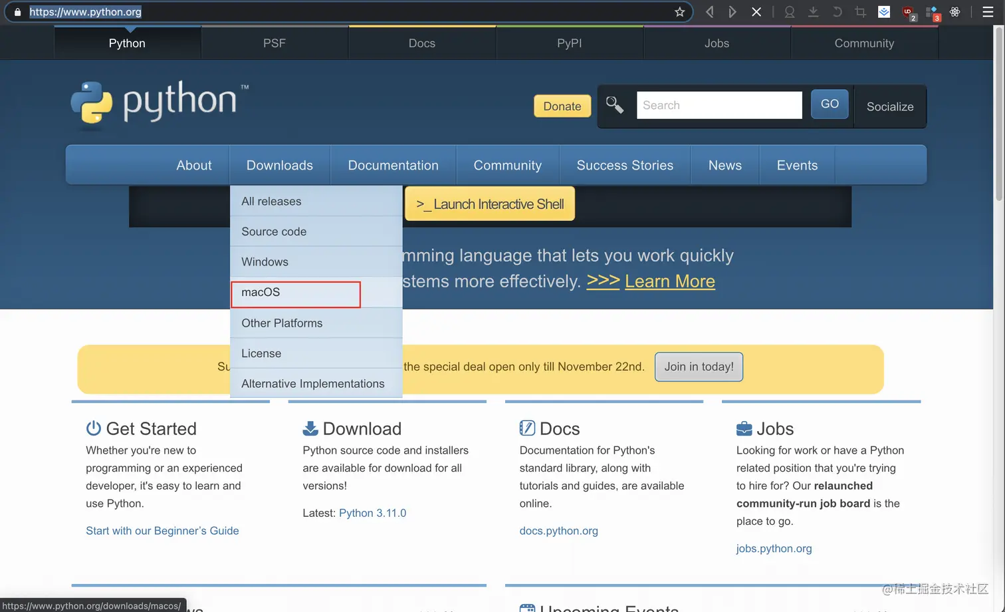Open the uBlock Origin extension icon

click(909, 13)
